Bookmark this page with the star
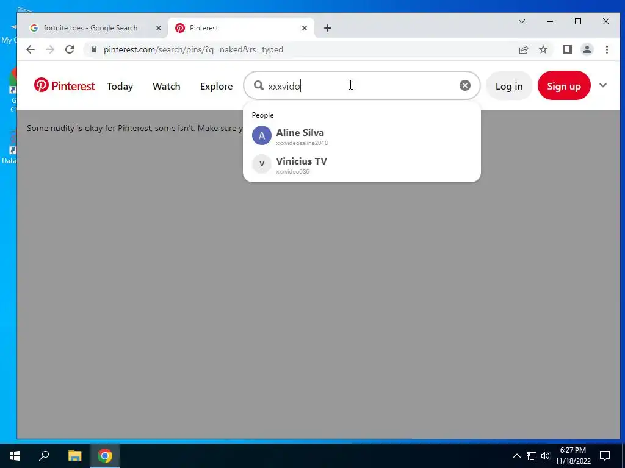This screenshot has height=468, width=625. tap(543, 50)
